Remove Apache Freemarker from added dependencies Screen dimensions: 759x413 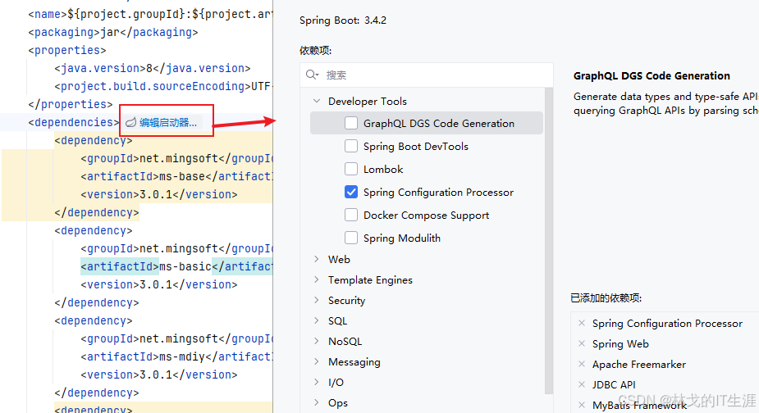point(582,364)
